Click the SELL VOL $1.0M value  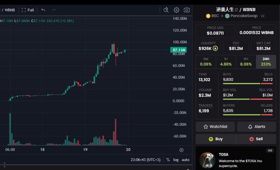click(x=268, y=95)
